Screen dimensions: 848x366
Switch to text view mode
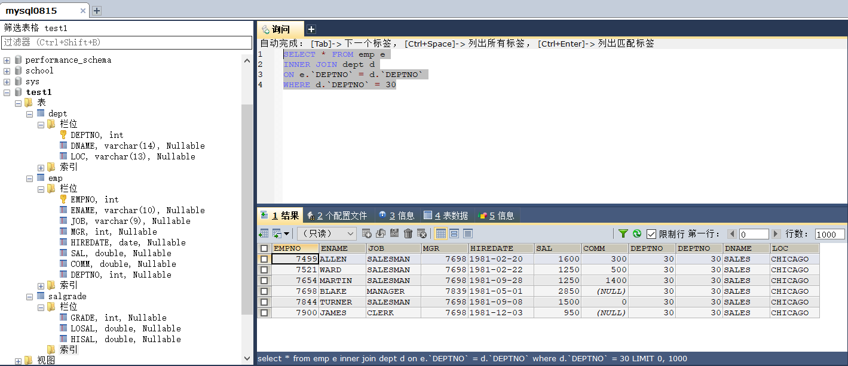(468, 233)
